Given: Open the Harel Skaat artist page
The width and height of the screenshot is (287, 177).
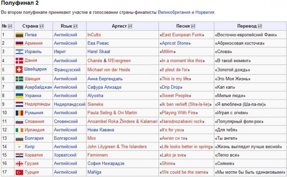Looking at the screenshot, I should click(x=99, y=51).
